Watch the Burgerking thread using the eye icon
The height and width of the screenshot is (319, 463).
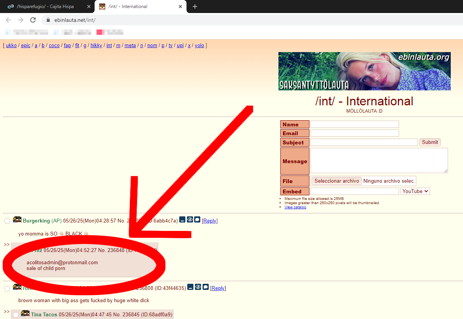(x=190, y=220)
